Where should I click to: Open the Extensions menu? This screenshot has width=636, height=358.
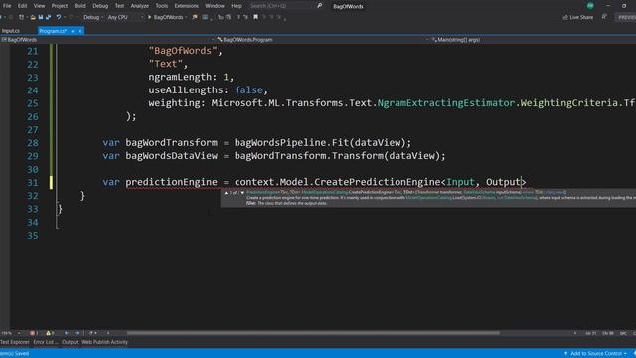[x=186, y=6]
